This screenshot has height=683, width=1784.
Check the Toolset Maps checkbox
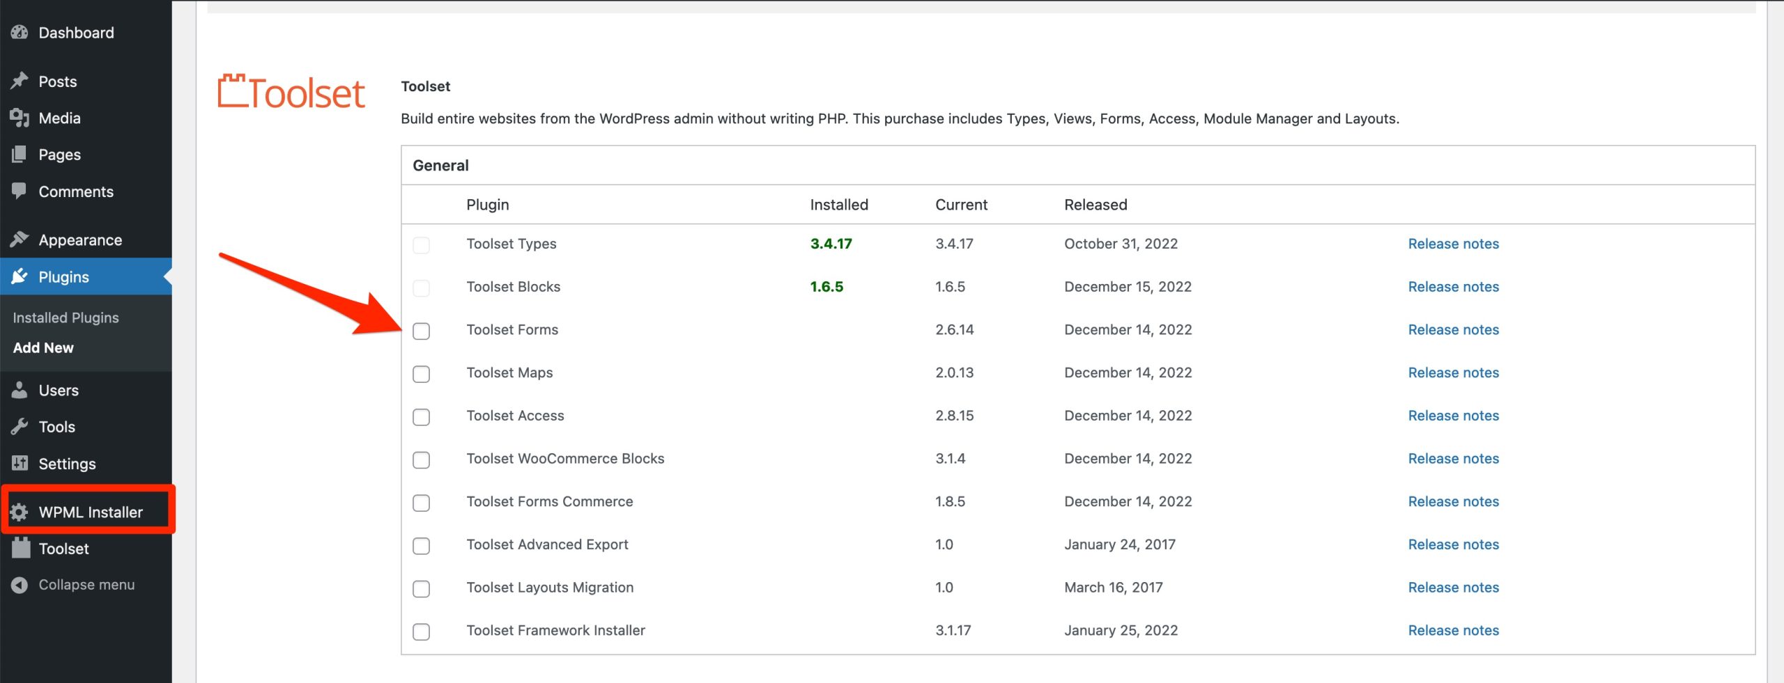point(421,374)
